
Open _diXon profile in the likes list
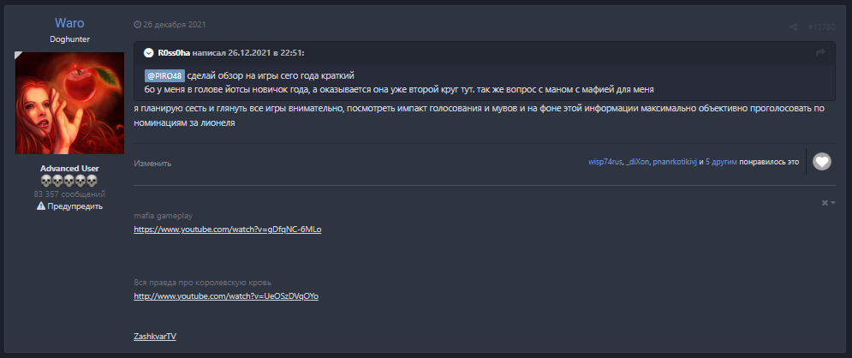pos(638,161)
